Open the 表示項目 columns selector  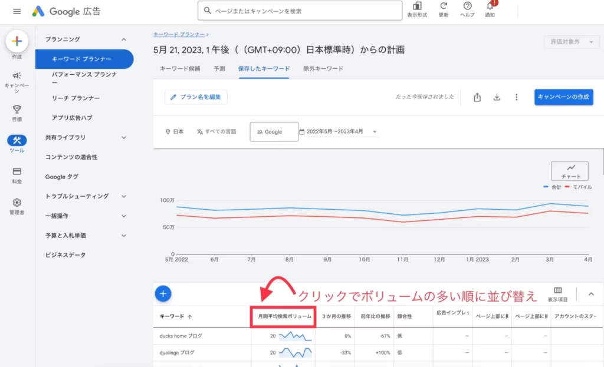pos(558,295)
